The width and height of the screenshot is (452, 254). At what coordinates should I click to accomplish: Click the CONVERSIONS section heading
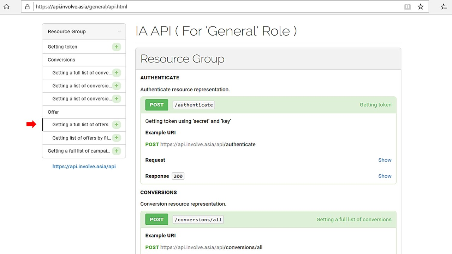[x=159, y=192]
